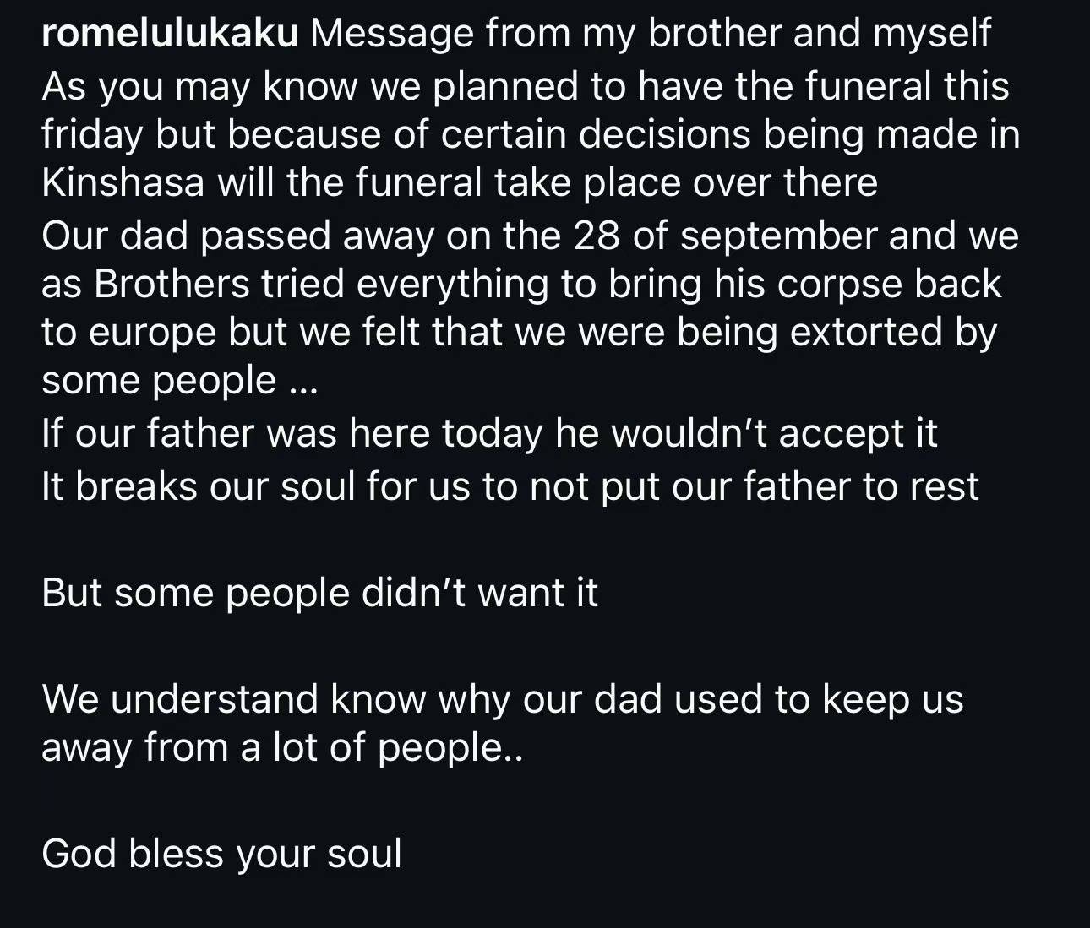Click the closing line "God bless your soul"
Image resolution: width=1090 pixels, height=928 pixels.
coord(221,854)
